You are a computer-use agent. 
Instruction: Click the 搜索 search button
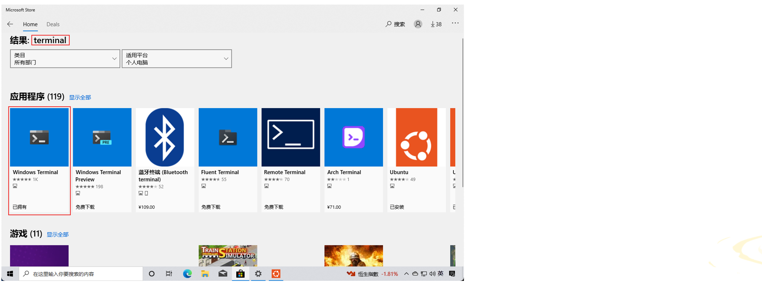coord(395,24)
